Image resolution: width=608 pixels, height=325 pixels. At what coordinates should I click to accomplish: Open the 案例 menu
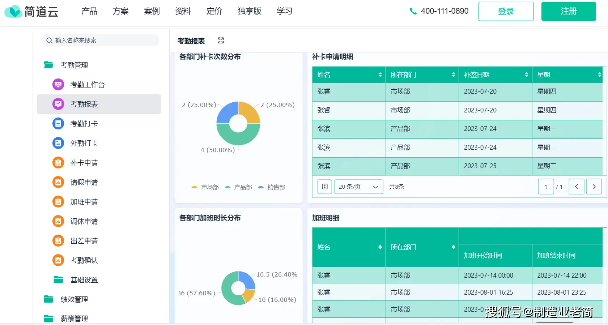coord(152,11)
